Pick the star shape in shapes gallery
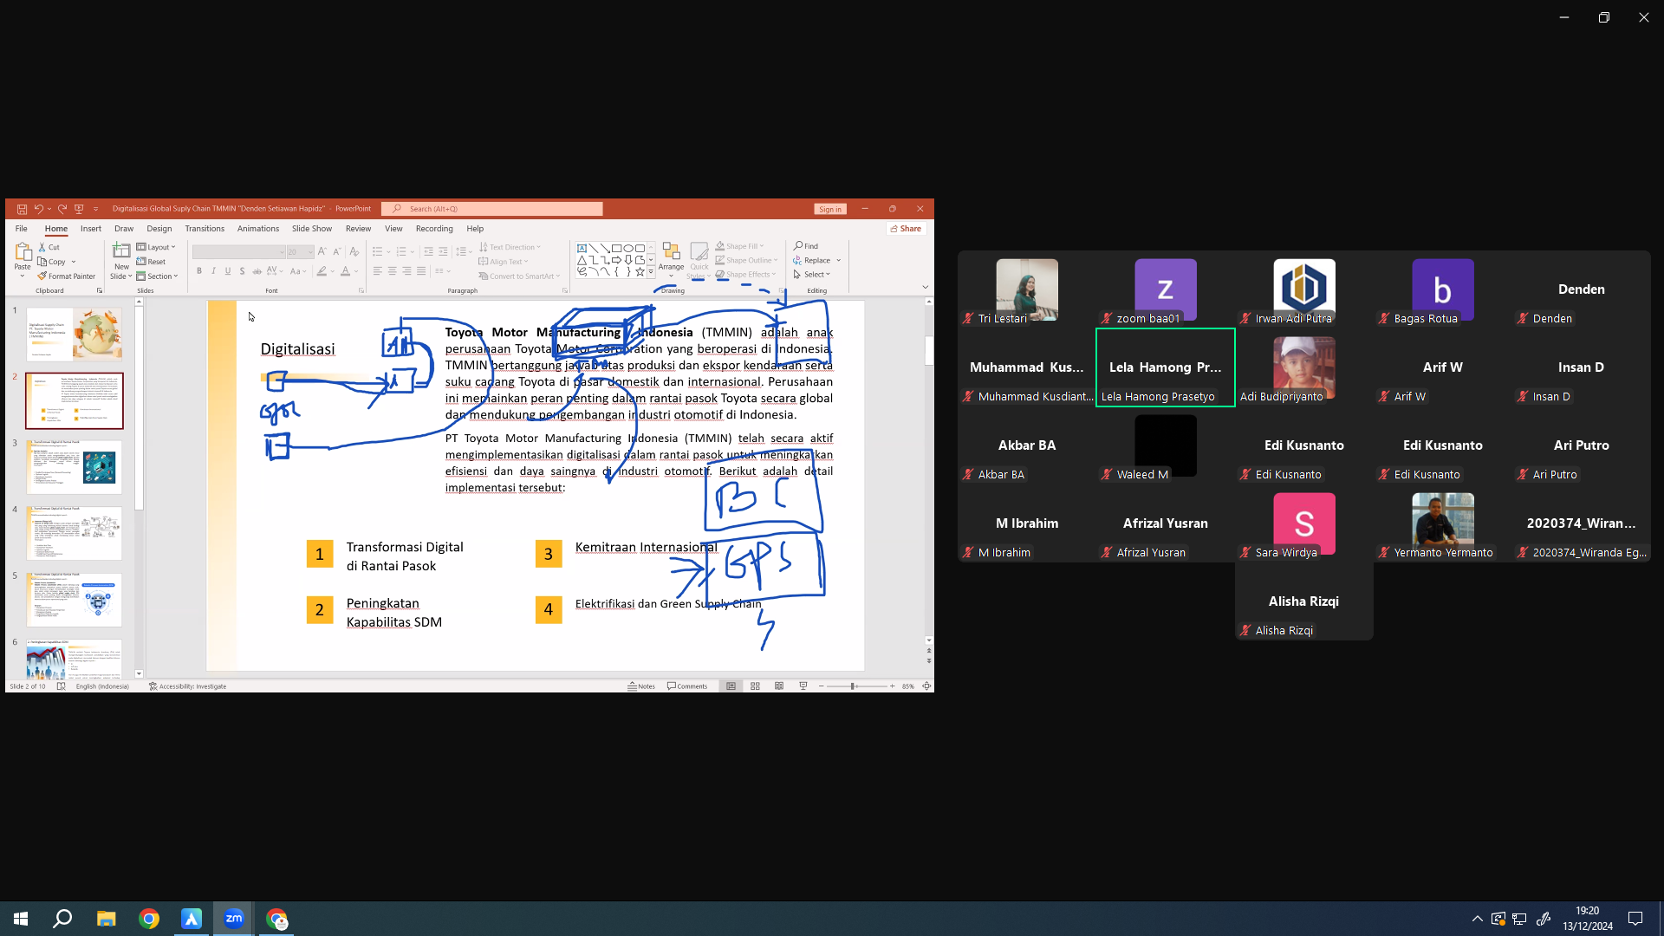 point(640,271)
